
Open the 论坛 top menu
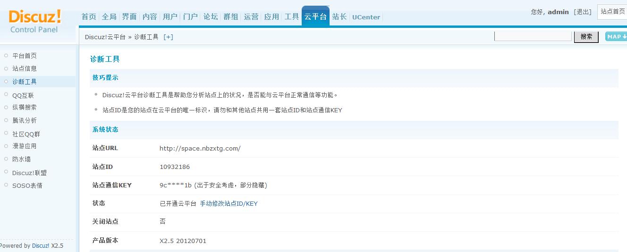click(x=211, y=17)
